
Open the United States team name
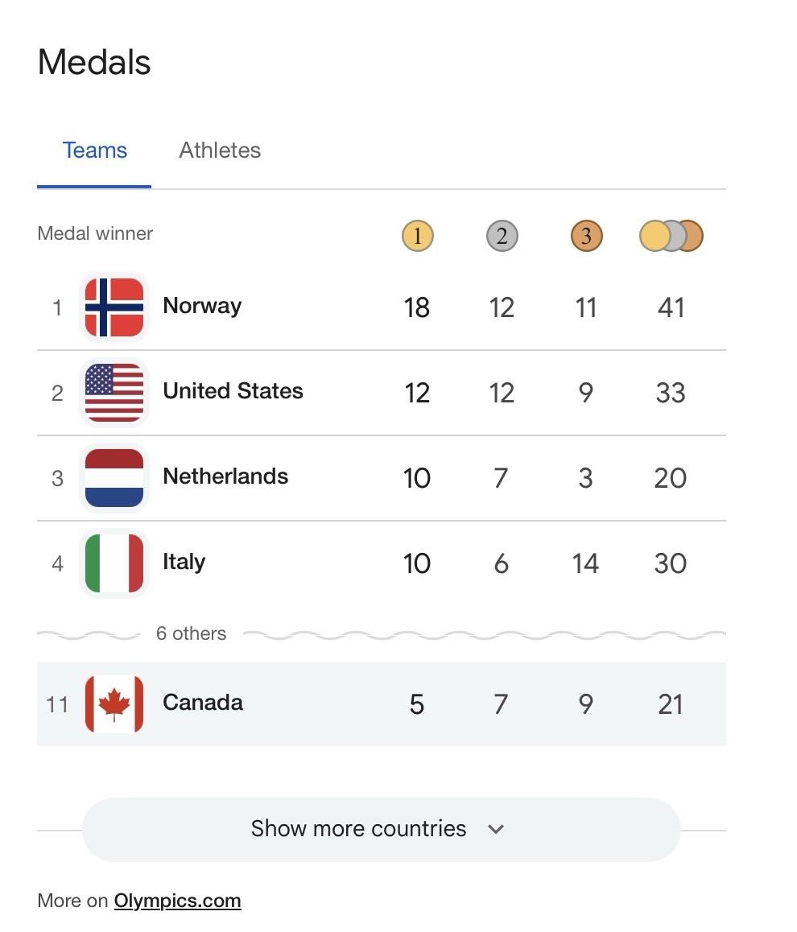[x=233, y=391]
